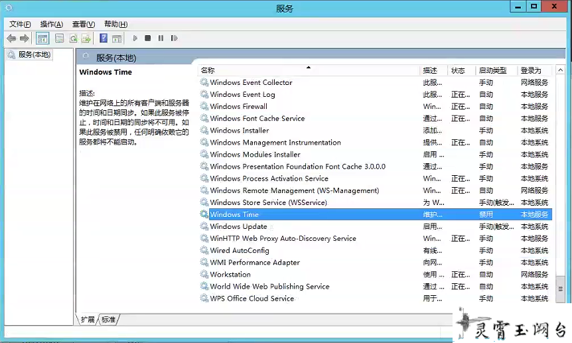
Task: Select 服务(本地) in the left tree
Action: click(33, 54)
